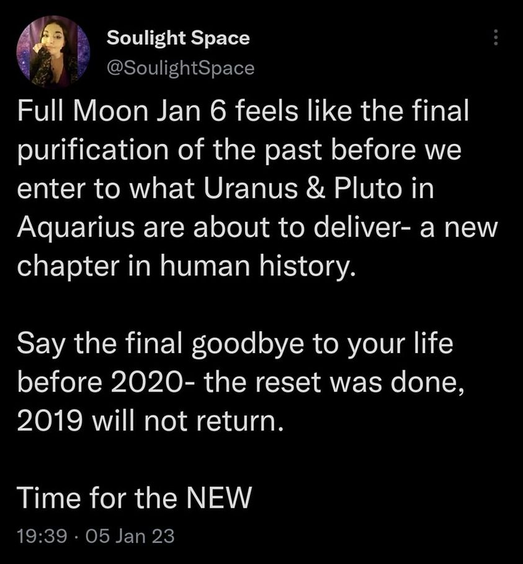
Task: Click the word "NEW" in capitals
Action: click(218, 498)
